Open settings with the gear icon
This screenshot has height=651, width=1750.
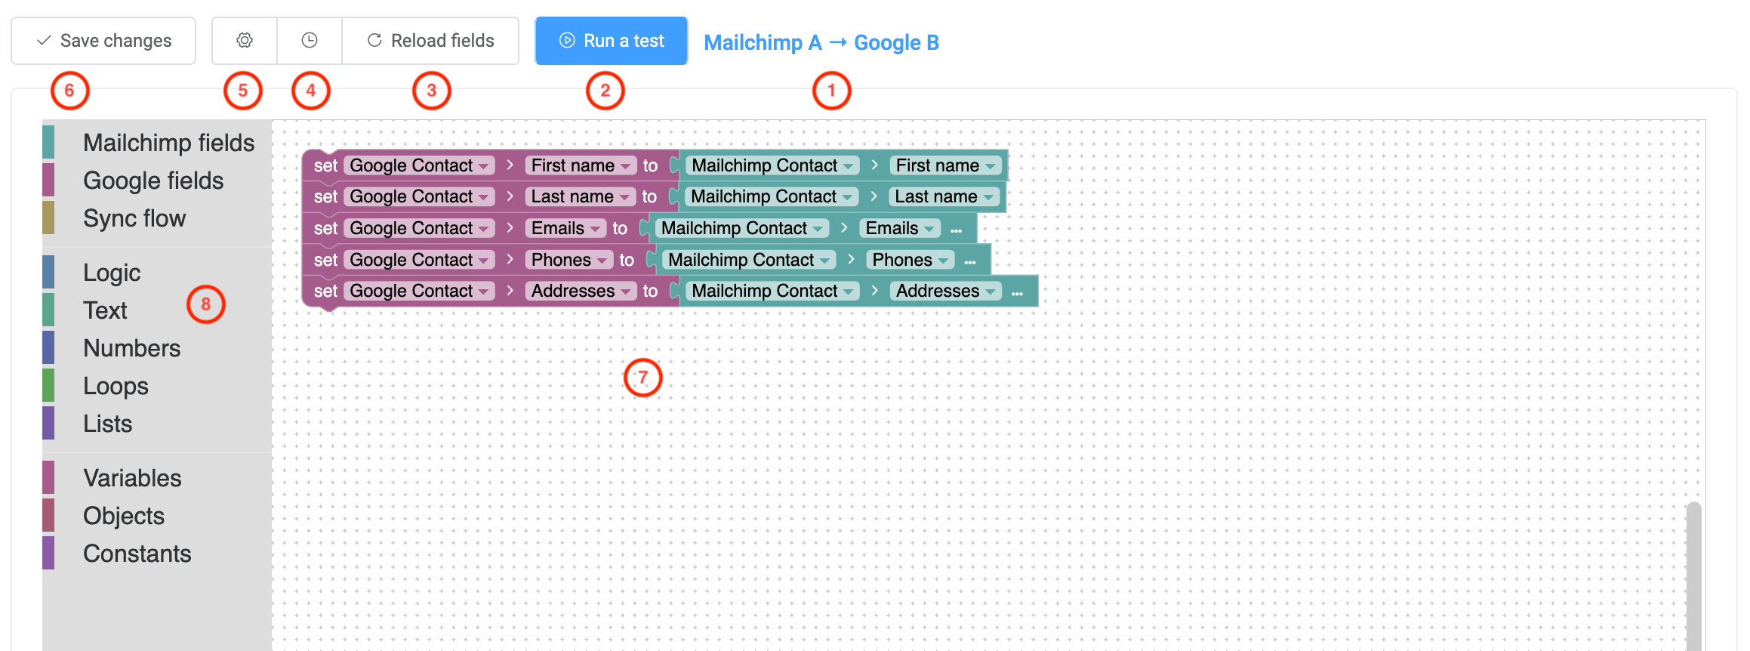244,41
